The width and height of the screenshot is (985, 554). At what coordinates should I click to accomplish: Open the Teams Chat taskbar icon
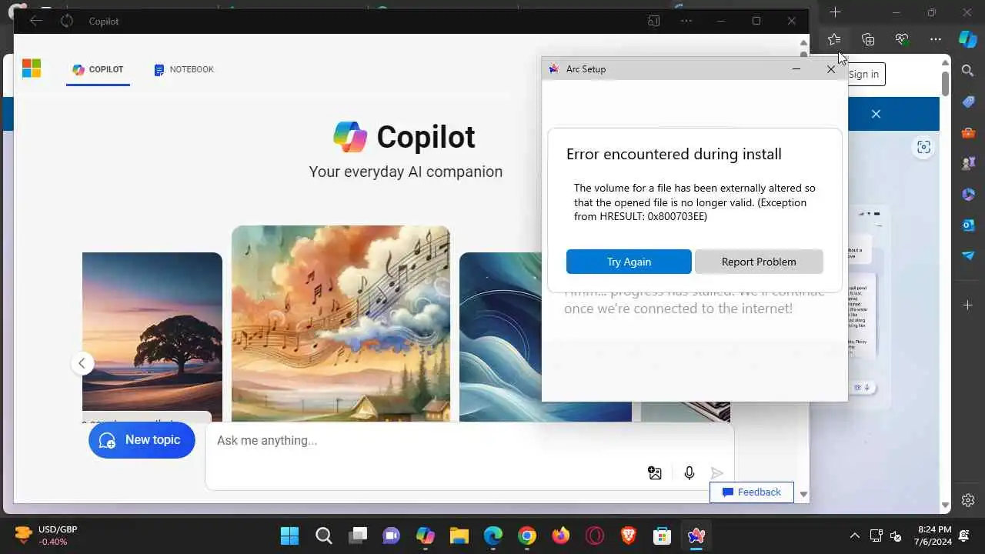coord(391,536)
